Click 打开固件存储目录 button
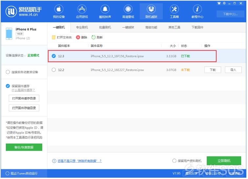 tap(24, 108)
